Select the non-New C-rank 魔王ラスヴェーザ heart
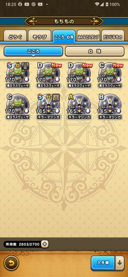Viewport: 128px width, 277px height. coord(18,107)
